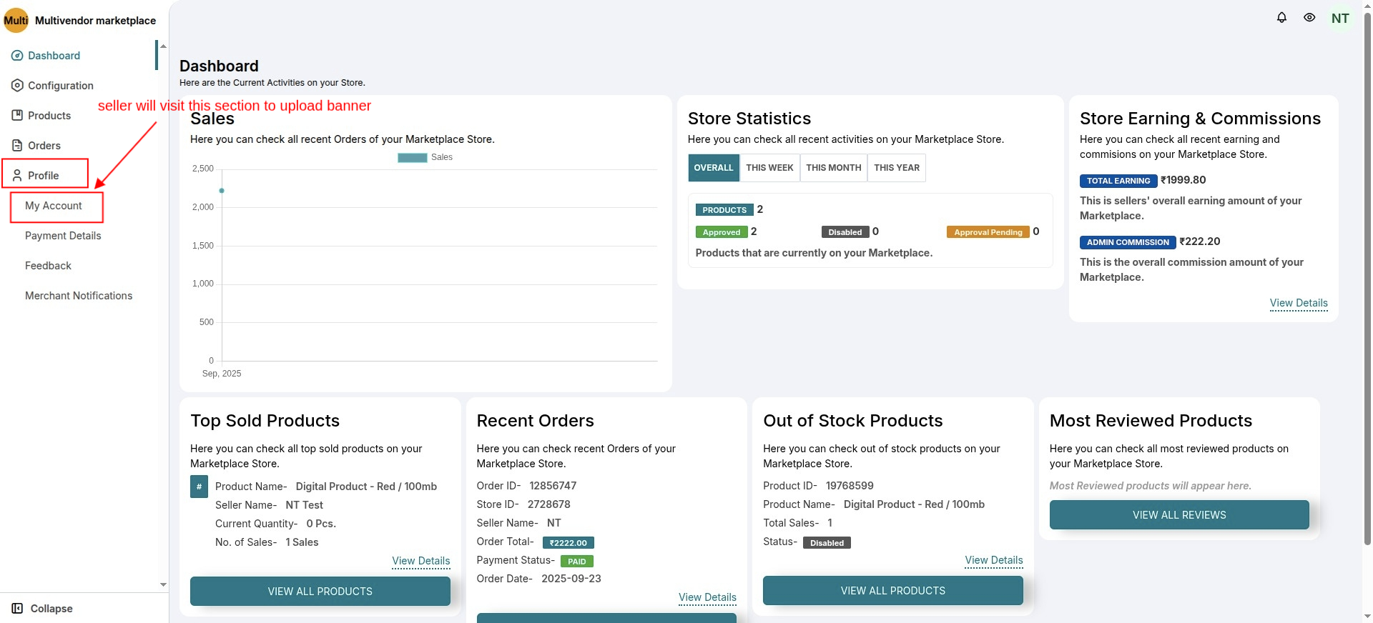
Task: Click the eye preview icon
Action: click(1309, 18)
